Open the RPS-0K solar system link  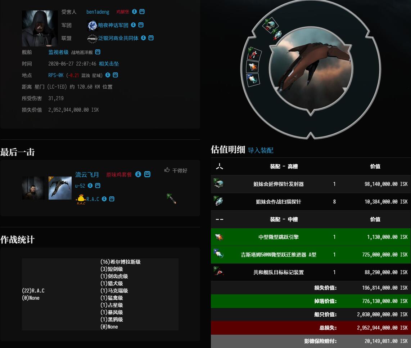[x=56, y=75]
